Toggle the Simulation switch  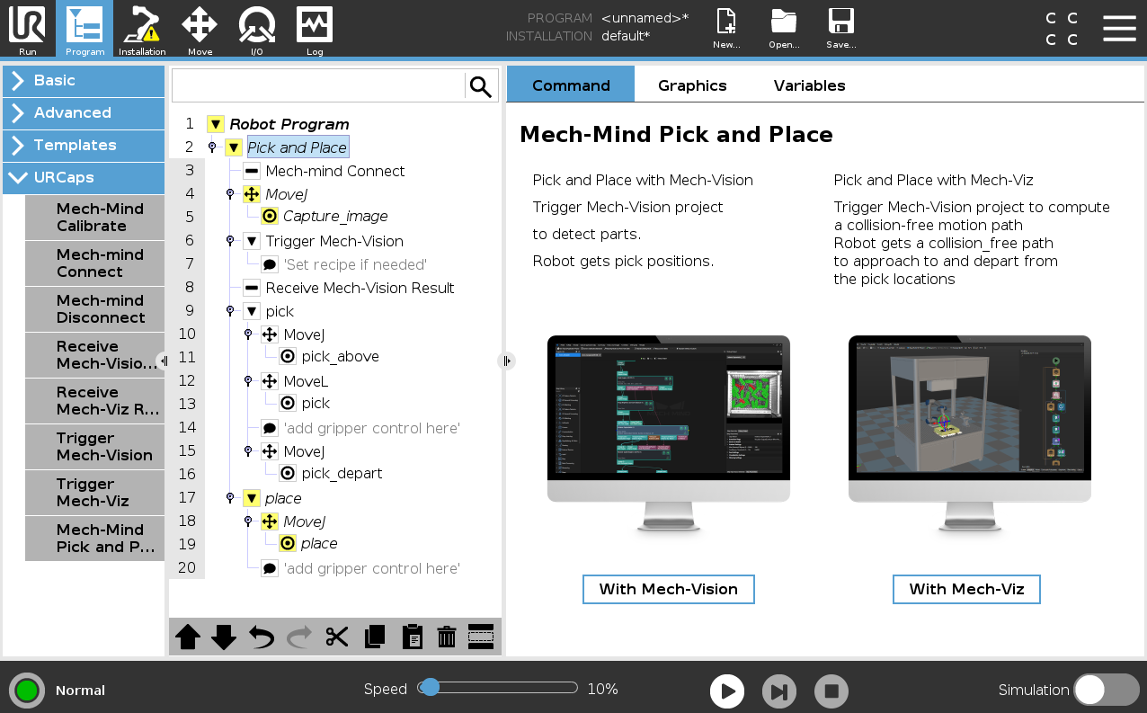[1107, 690]
